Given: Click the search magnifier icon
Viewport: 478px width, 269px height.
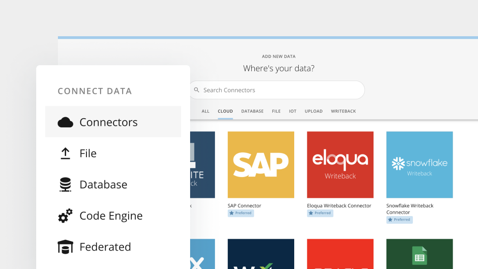Looking at the screenshot, I should click(x=196, y=90).
